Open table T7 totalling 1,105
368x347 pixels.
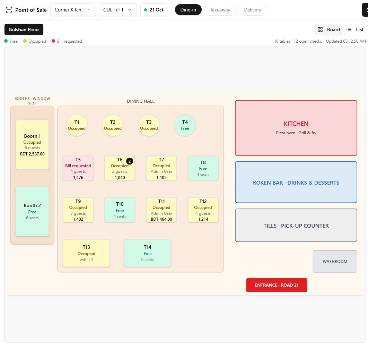[161, 168]
